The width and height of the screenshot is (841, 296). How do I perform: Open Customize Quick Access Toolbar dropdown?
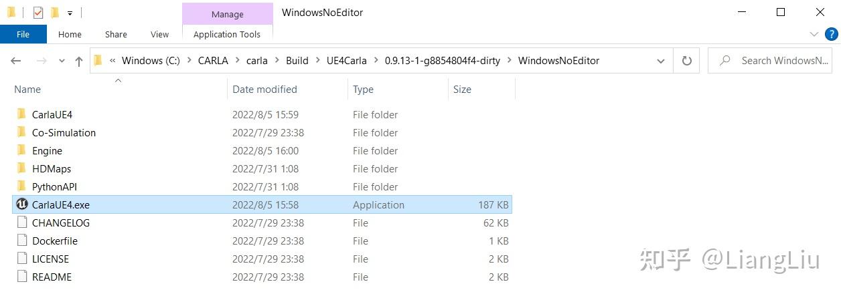coord(70,13)
